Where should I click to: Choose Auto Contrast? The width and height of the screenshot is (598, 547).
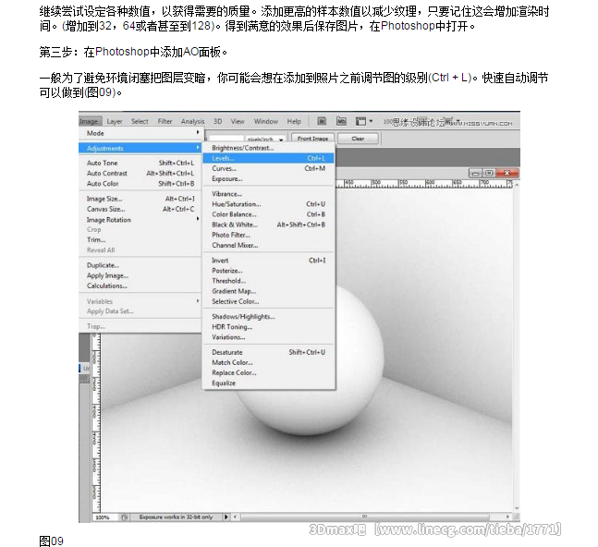coord(140,173)
